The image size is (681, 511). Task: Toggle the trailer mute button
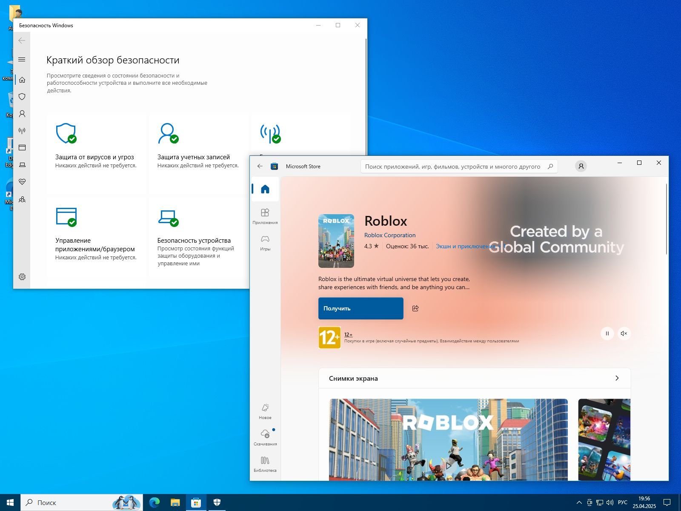tap(624, 333)
